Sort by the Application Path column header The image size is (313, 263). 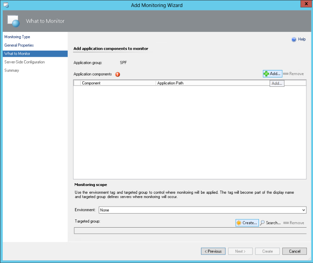[212, 83]
